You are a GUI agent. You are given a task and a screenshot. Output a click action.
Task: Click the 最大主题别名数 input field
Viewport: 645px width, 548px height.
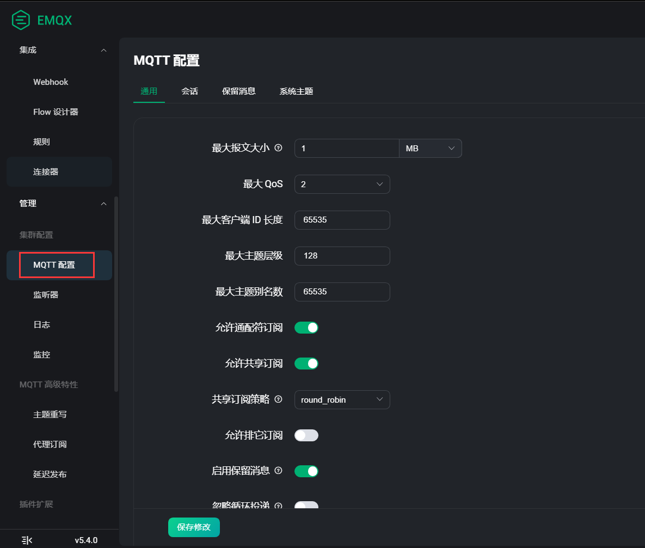pyautogui.click(x=342, y=291)
